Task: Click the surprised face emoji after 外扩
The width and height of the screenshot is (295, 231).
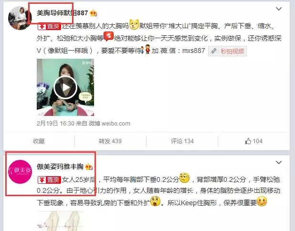Action: 156,201
